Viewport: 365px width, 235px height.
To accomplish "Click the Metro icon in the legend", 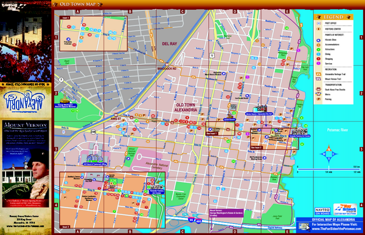I will [x=318, y=94].
